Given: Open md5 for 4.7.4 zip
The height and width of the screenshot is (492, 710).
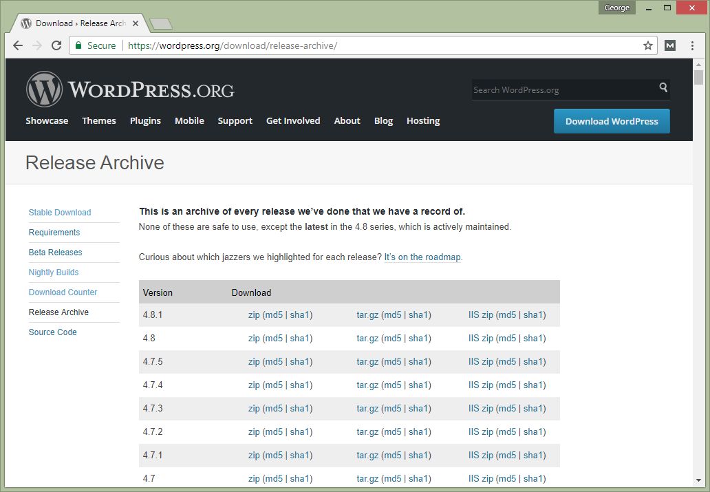Looking at the screenshot, I should [x=274, y=385].
